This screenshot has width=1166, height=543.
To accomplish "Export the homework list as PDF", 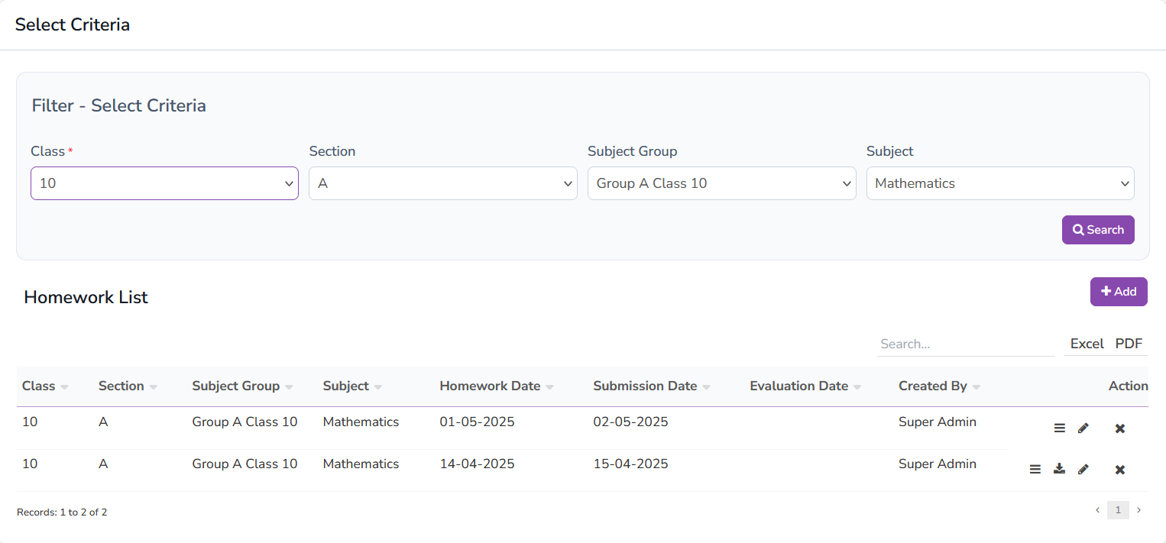I will [1129, 344].
